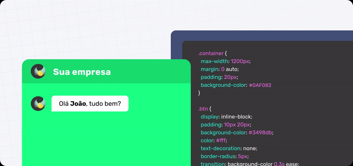
Task: Click the .btn selector in the code
Action: tap(203, 109)
